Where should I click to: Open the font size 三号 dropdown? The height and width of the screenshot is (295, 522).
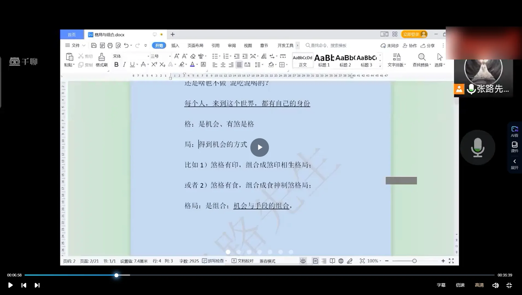click(x=170, y=56)
